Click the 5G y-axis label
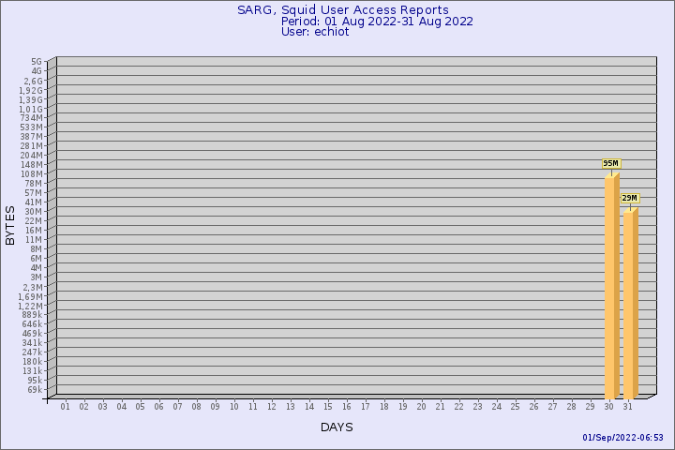This screenshot has height=450, width=675. click(x=36, y=62)
